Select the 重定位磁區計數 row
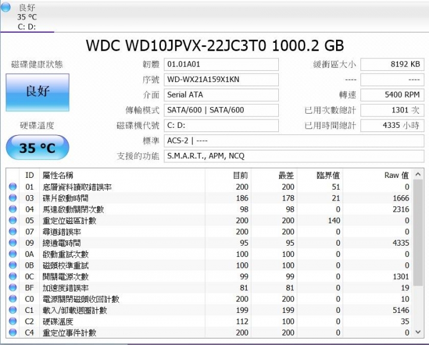 pyautogui.click(x=209, y=221)
